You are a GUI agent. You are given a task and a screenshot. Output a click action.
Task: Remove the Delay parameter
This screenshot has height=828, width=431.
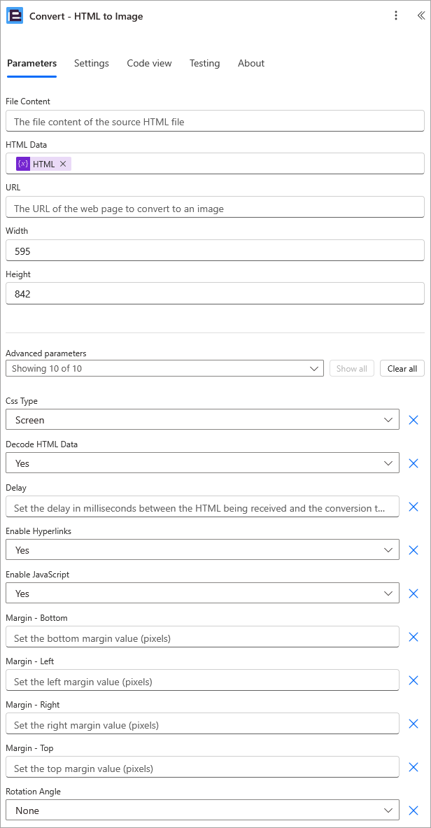(414, 507)
